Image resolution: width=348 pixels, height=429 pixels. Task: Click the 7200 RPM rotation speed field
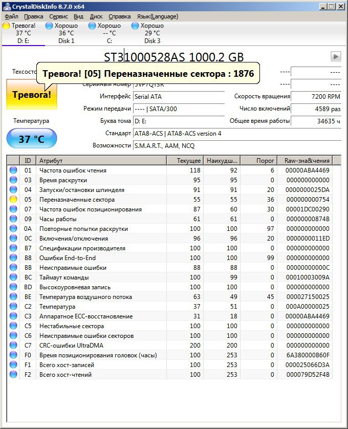[x=316, y=97]
